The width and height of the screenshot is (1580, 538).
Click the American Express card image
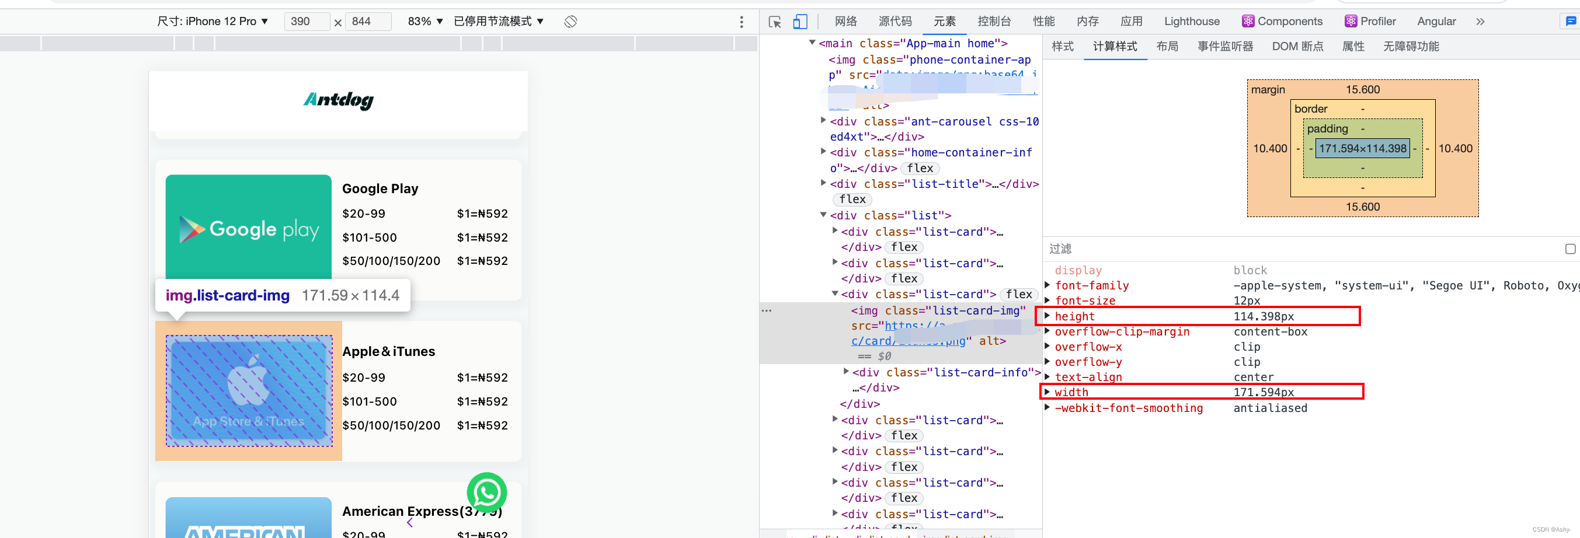coord(248,517)
